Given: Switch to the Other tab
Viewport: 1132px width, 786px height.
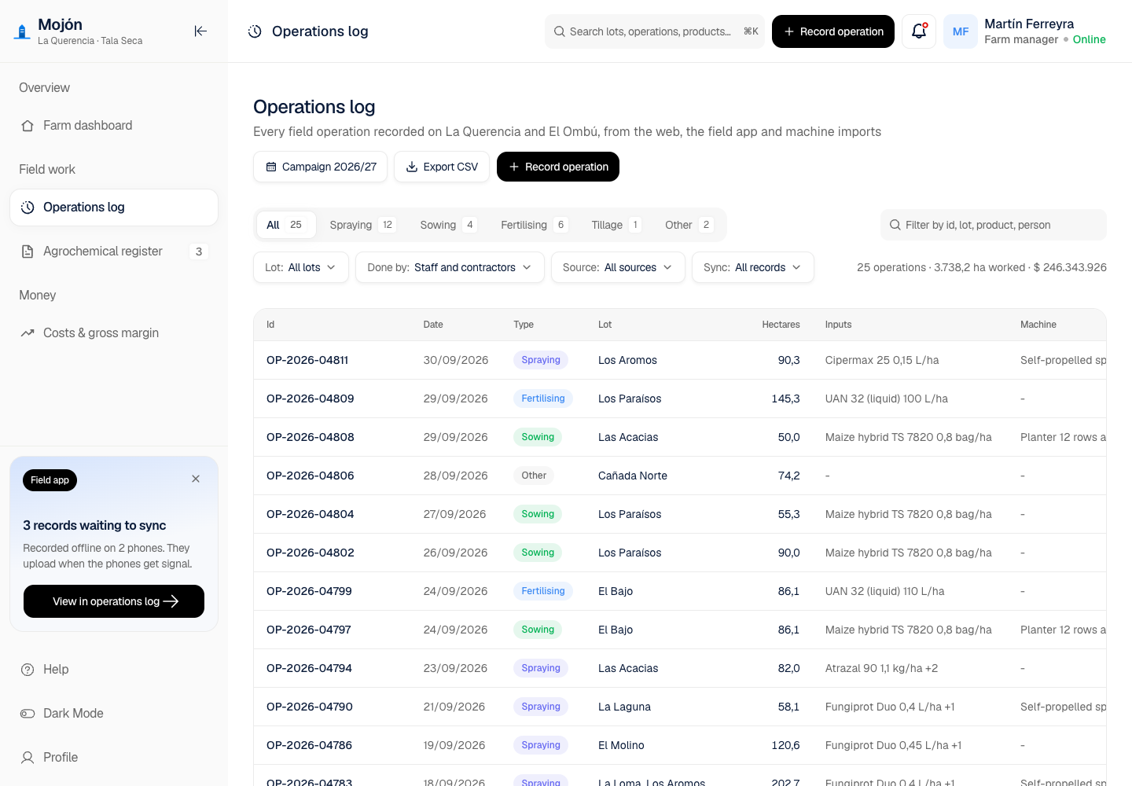Looking at the screenshot, I should [x=689, y=225].
